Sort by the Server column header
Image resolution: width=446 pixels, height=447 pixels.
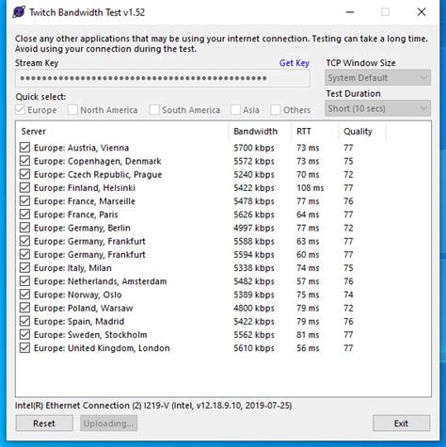[x=122, y=131]
